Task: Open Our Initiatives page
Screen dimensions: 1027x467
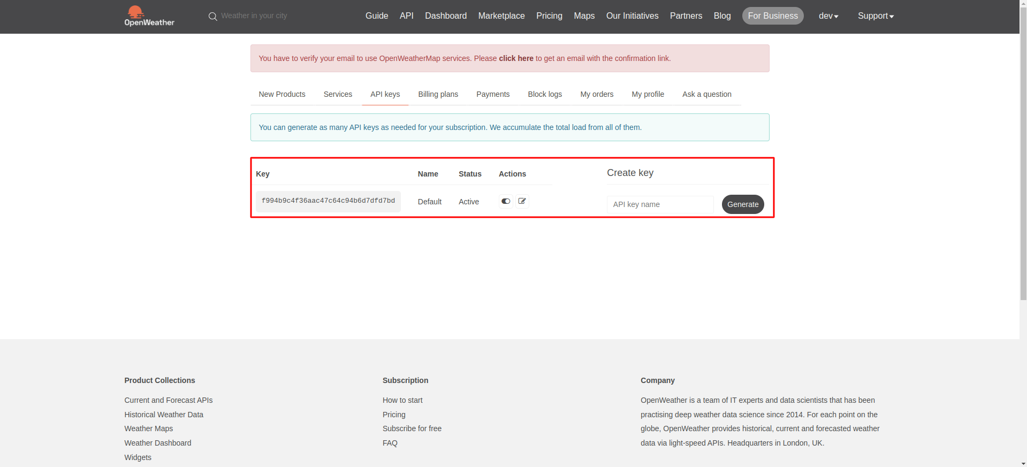Action: 633,16
